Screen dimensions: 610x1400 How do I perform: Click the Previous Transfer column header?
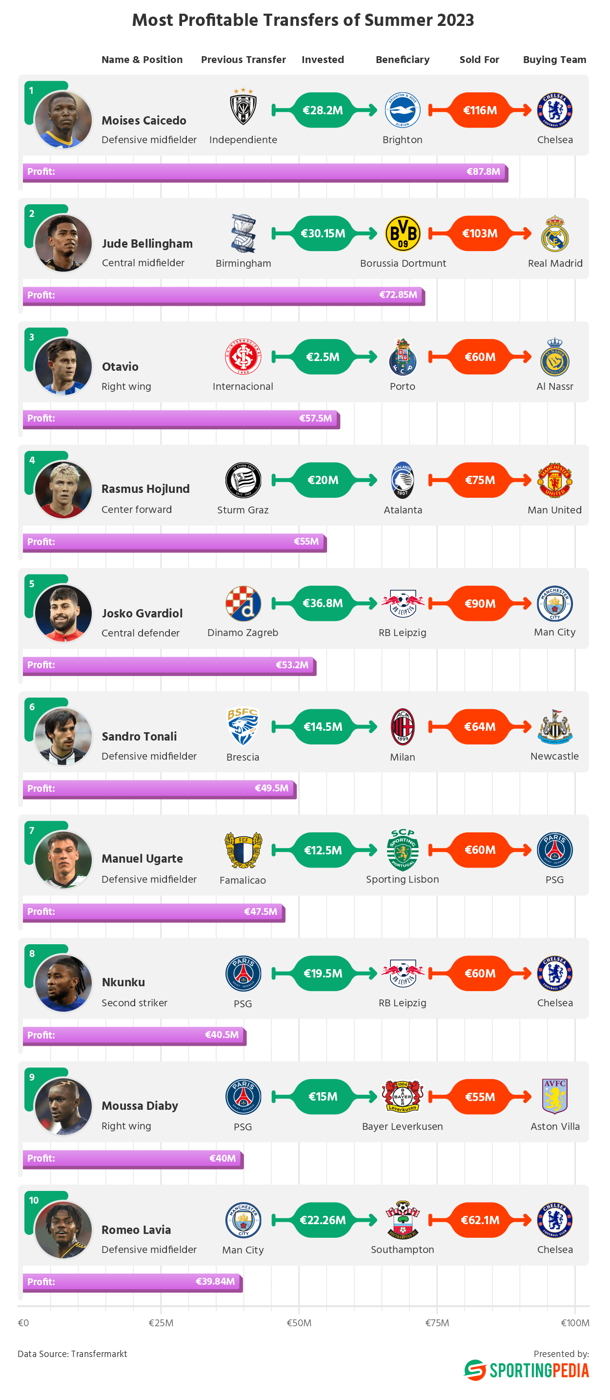pyautogui.click(x=243, y=60)
